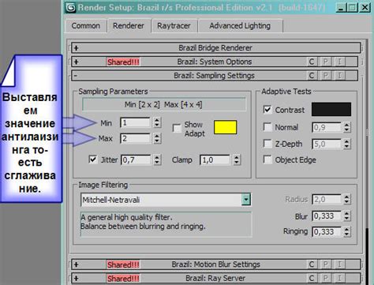Collapse the Brazil: Sampling Settings rollout
The image size is (374, 285).
click(76, 76)
